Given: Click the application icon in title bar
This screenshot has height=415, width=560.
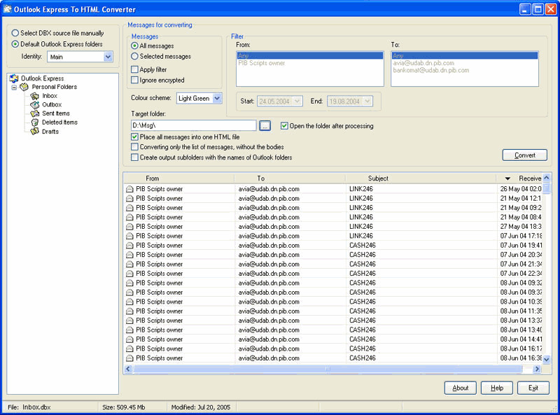Looking at the screenshot, I should 7,9.
